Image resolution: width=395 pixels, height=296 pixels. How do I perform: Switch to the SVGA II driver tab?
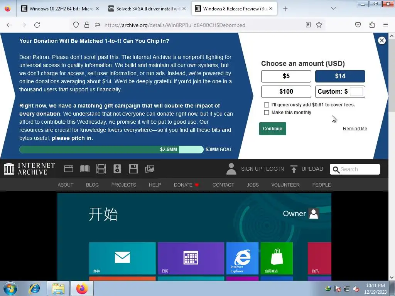(147, 8)
